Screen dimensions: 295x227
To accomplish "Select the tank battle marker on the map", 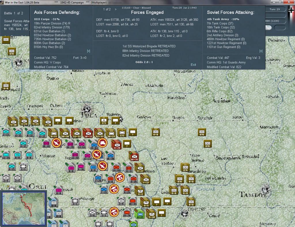I will (102, 143).
